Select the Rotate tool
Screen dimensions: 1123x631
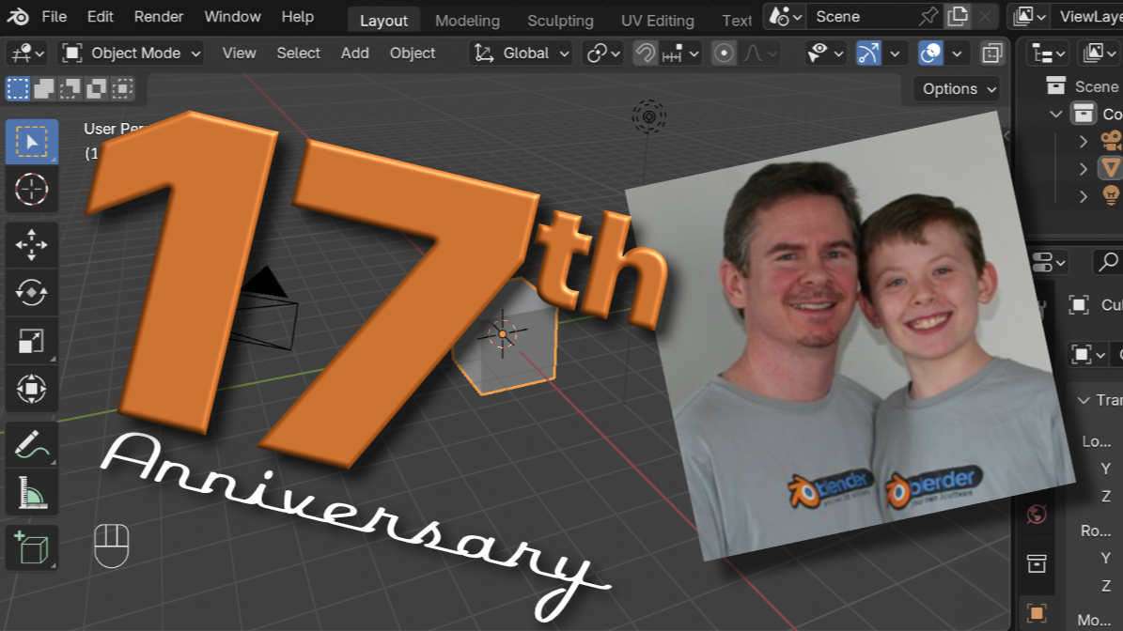click(x=32, y=293)
